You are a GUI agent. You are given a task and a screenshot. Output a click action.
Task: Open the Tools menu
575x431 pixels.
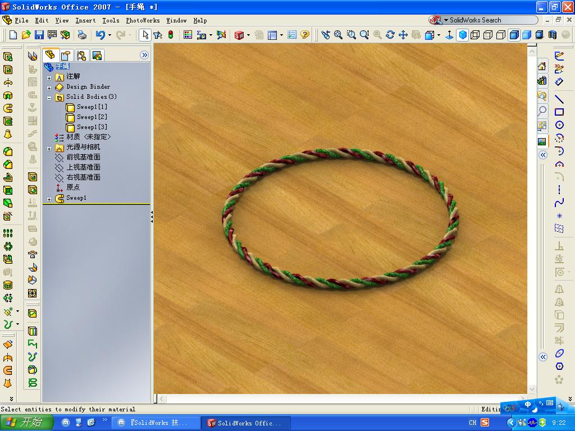(x=111, y=20)
